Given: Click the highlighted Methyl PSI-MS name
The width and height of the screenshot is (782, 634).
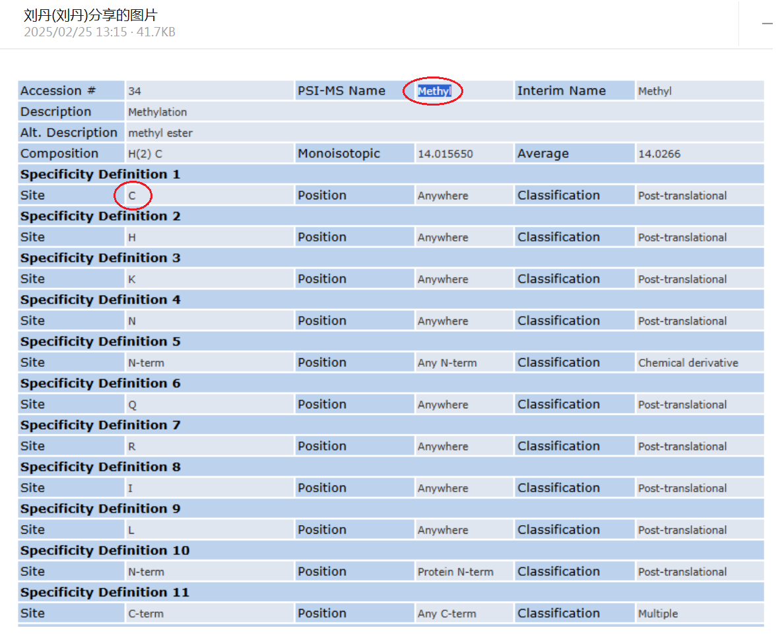Looking at the screenshot, I should click(434, 91).
